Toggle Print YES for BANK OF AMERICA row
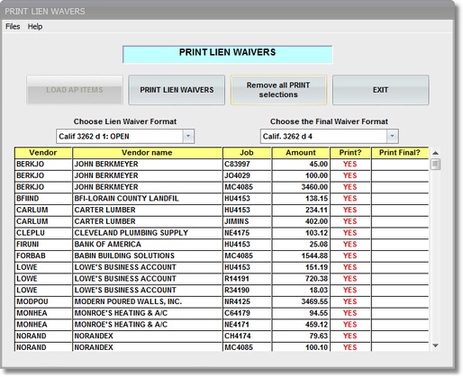The height and width of the screenshot is (377, 463). [x=350, y=244]
